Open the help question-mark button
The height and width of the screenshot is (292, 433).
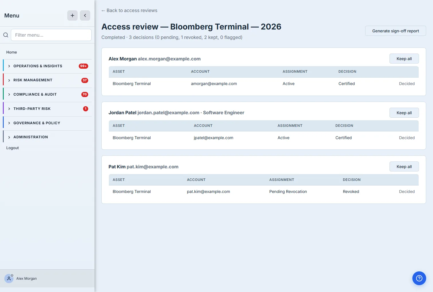pyautogui.click(x=419, y=278)
